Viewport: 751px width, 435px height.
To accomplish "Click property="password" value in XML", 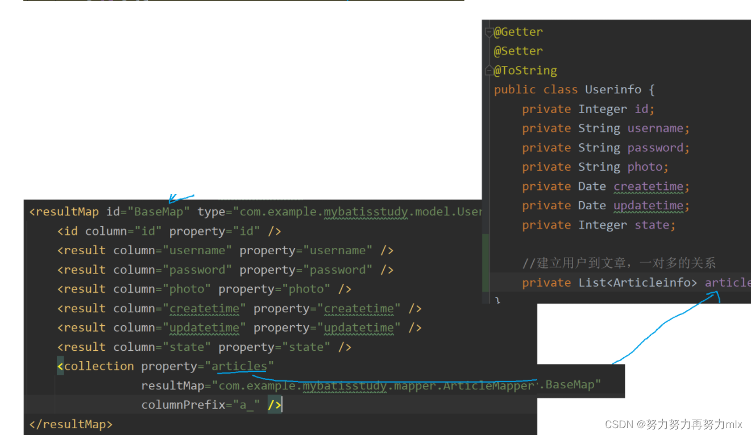I will [338, 270].
